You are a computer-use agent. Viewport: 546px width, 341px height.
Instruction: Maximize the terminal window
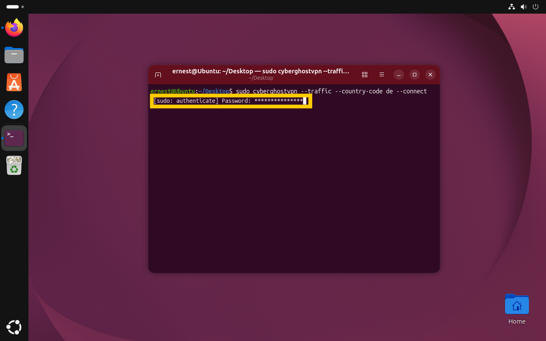coord(415,75)
